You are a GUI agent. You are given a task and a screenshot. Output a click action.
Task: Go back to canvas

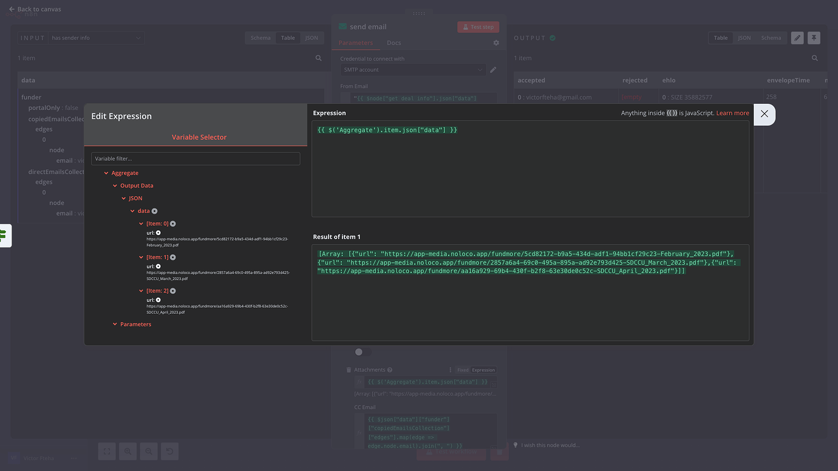(x=35, y=9)
